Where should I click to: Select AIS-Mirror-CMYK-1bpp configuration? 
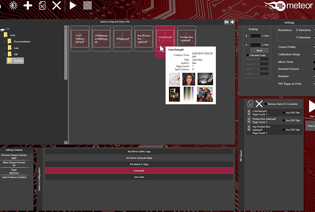click(x=140, y=151)
